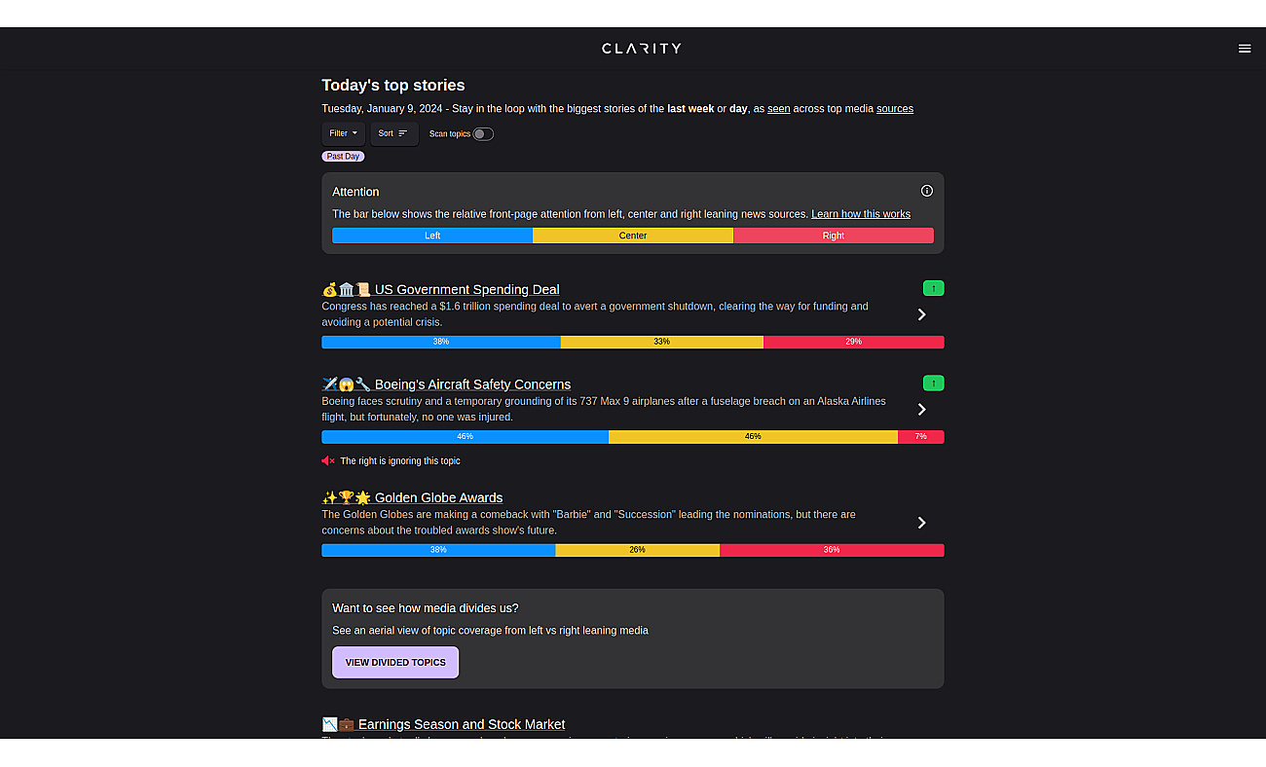Open the Filter dropdown
The image size is (1266, 767).
(x=344, y=133)
